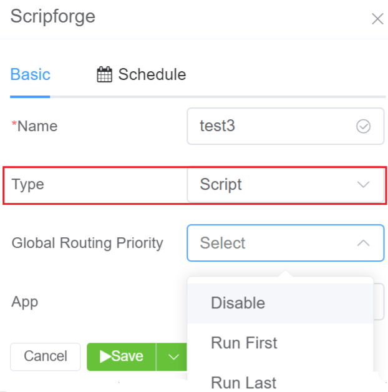The image size is (388, 392).
Task: Select Run First from the list
Action: tap(244, 343)
